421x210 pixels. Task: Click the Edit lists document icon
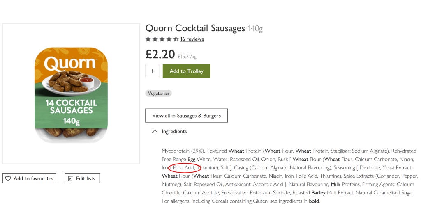point(71,178)
